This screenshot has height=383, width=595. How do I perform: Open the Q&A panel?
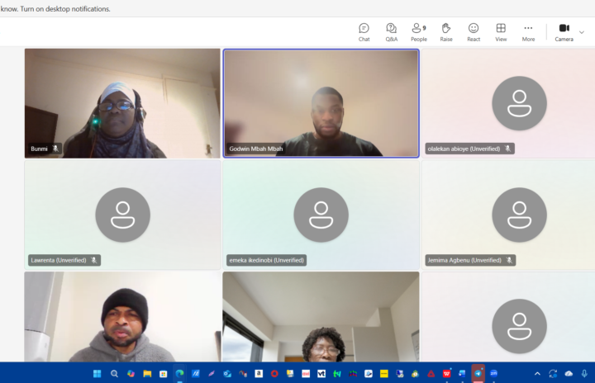click(391, 32)
